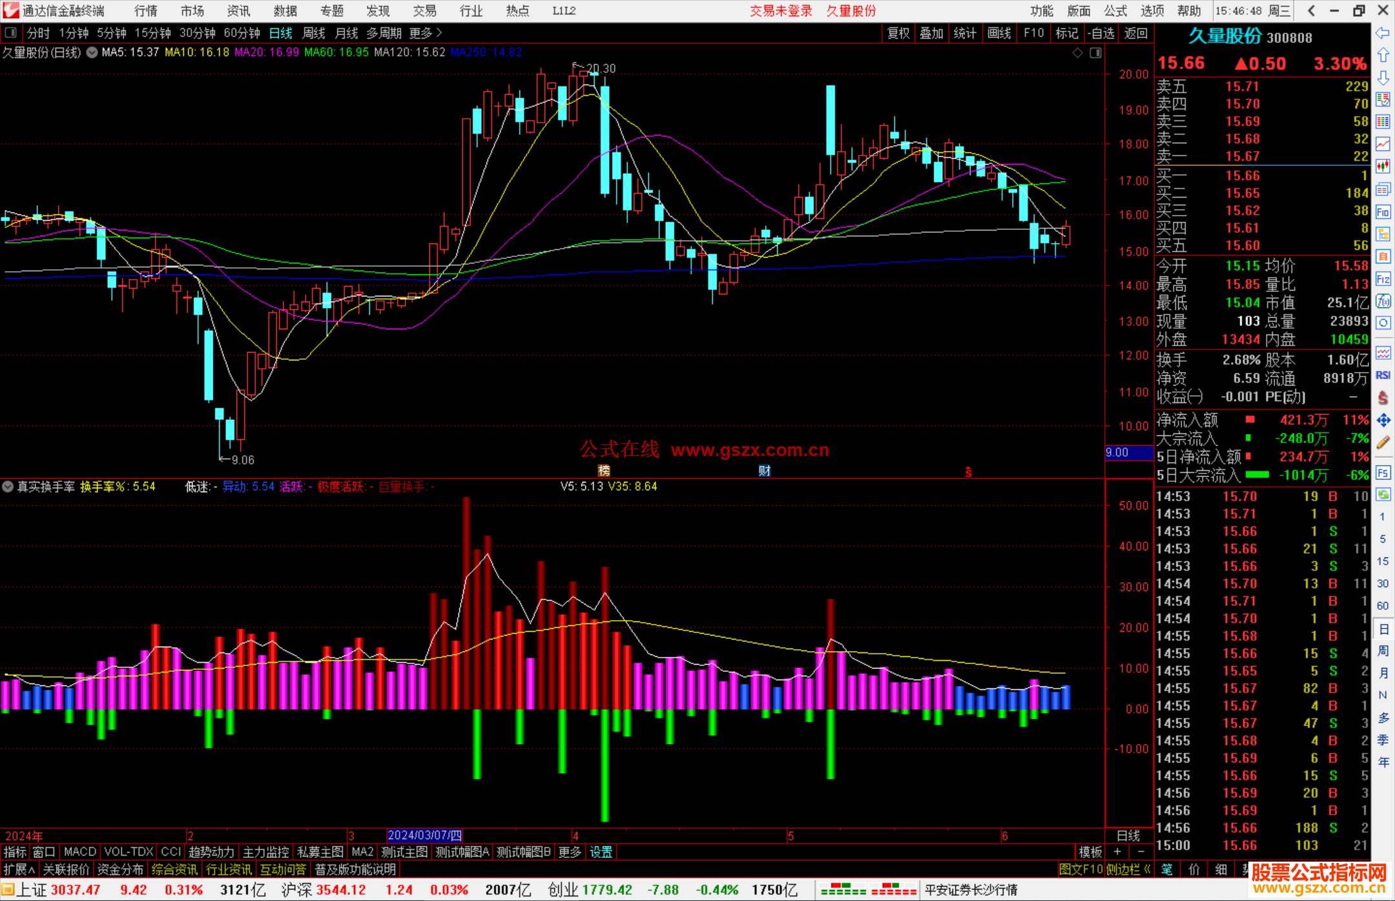Click the candlestick chart sidebar icon
The image size is (1395, 901).
pyautogui.click(x=1383, y=167)
